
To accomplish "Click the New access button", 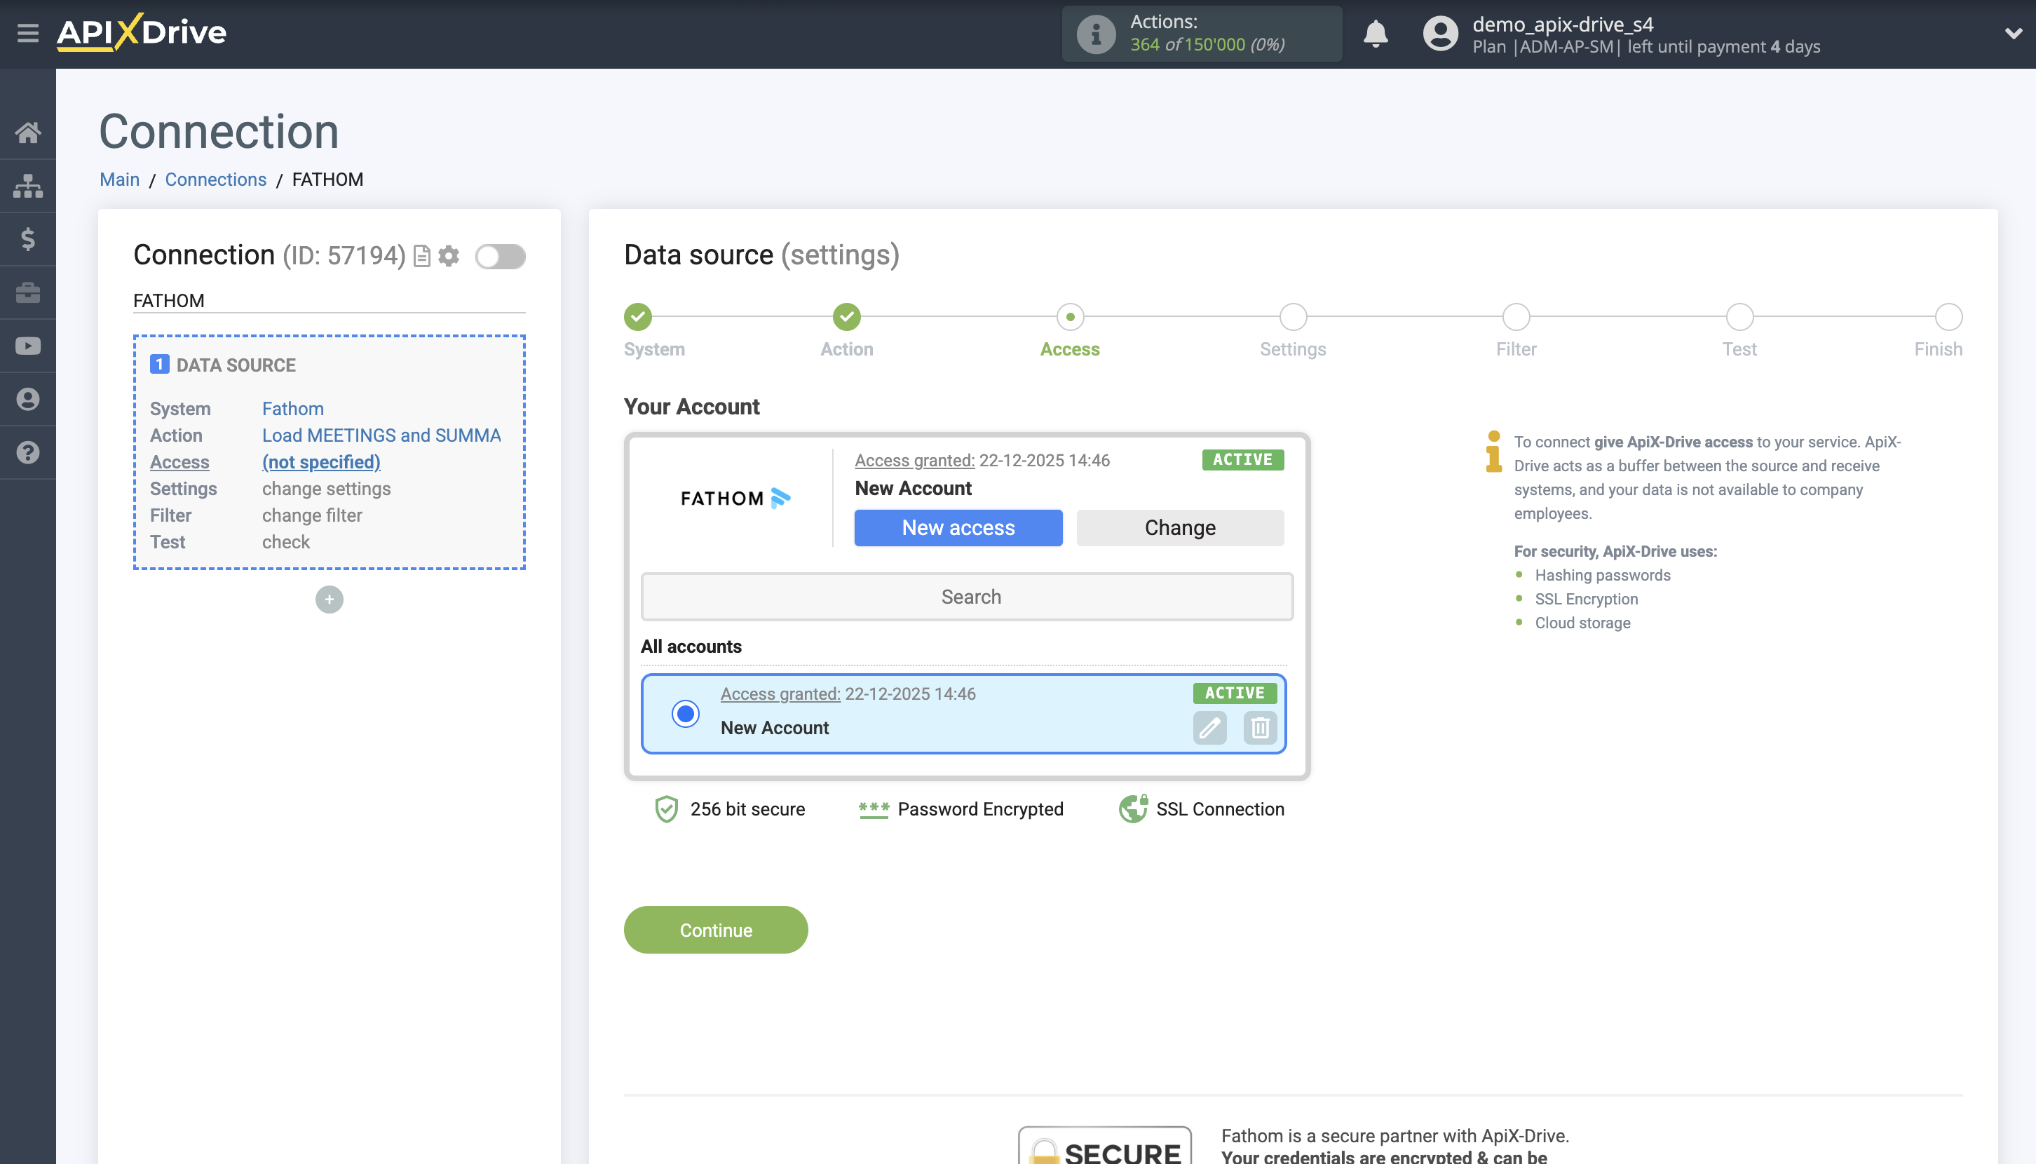I will tap(958, 527).
